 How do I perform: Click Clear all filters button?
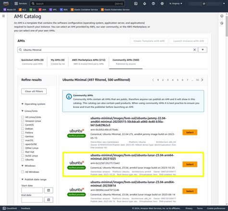click(34, 91)
